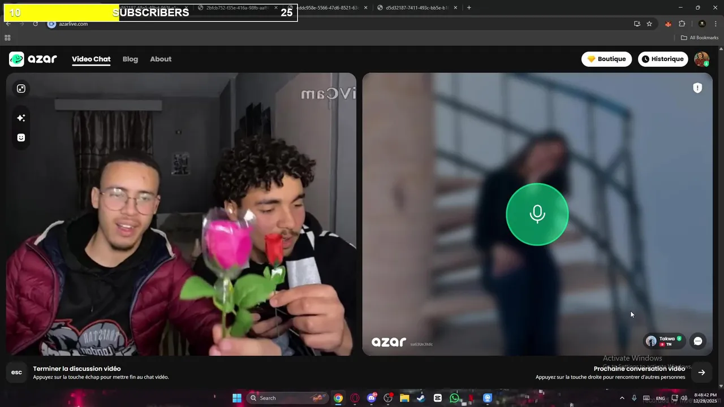Open the chat message bubble icon
This screenshot has height=407, width=724.
698,341
